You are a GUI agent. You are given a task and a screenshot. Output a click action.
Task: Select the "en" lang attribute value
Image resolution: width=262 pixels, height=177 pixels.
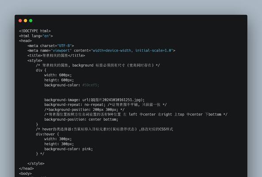click(46, 36)
